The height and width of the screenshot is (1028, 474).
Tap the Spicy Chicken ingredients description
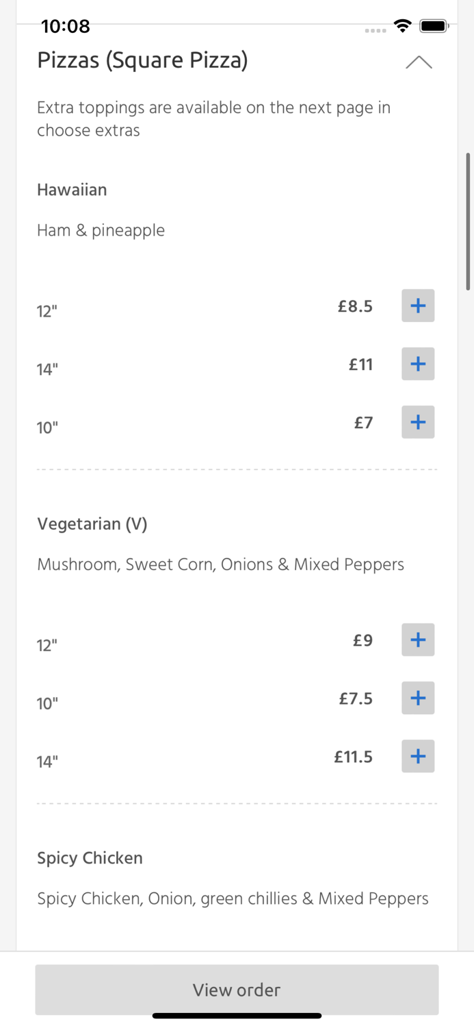233,898
